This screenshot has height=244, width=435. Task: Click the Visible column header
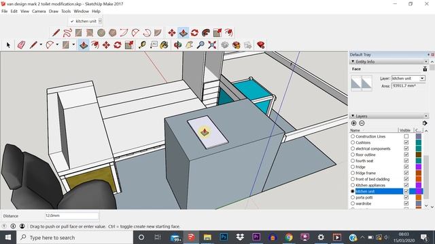pyautogui.click(x=405, y=130)
